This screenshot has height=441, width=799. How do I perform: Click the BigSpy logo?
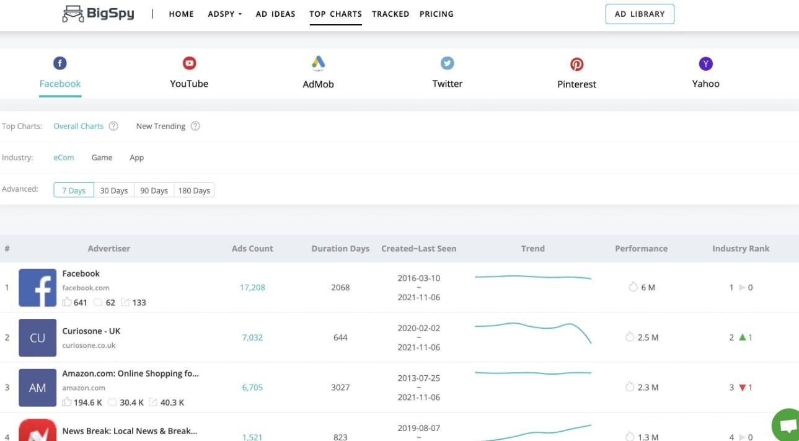(x=98, y=14)
